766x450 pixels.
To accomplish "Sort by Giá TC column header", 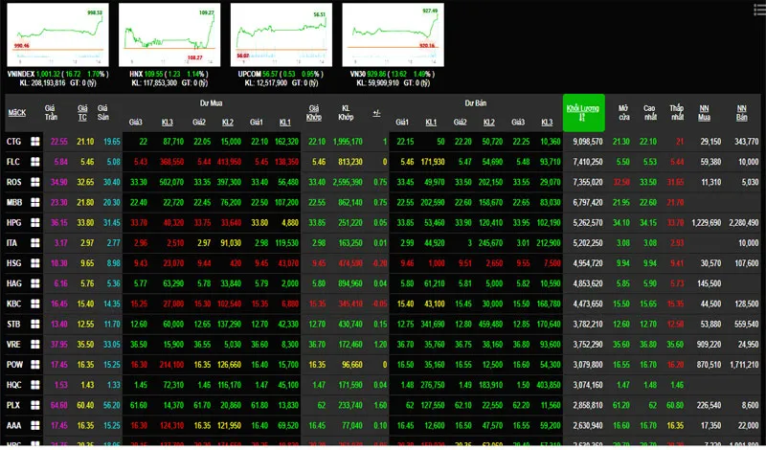I will [82, 113].
